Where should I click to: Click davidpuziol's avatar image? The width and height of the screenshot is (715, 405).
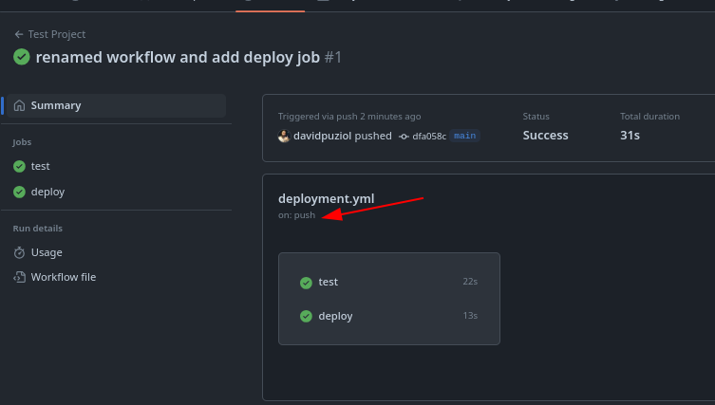(x=283, y=136)
